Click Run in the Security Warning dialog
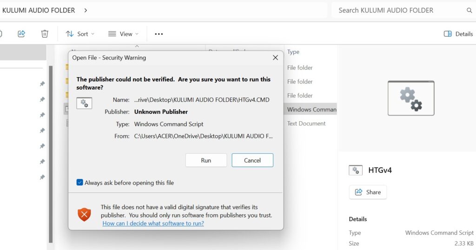Screen dimensions: 476x250 click(x=206, y=160)
